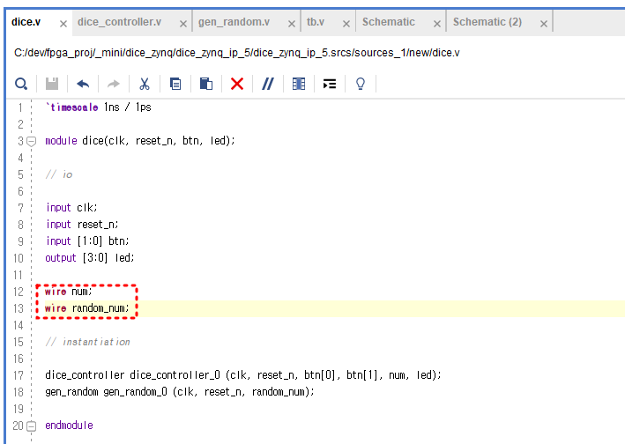Click the indent selection icon
Image resolution: width=625 pixels, height=444 pixels.
tap(330, 84)
